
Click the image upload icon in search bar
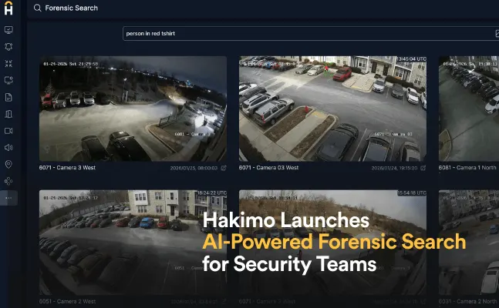click(497, 33)
